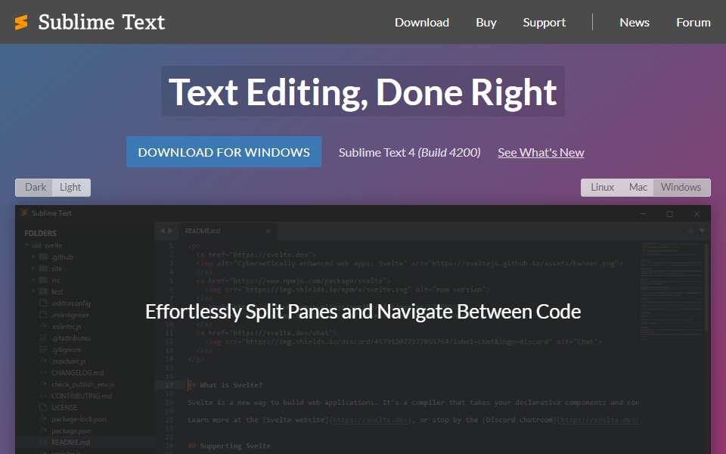
Task: Click the forward arrow in the demo tab bar
Action: click(x=170, y=231)
